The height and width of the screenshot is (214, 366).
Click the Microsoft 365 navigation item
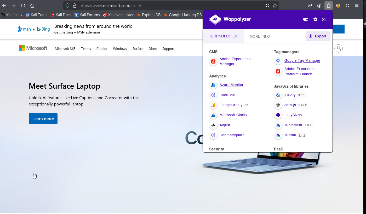pos(65,49)
